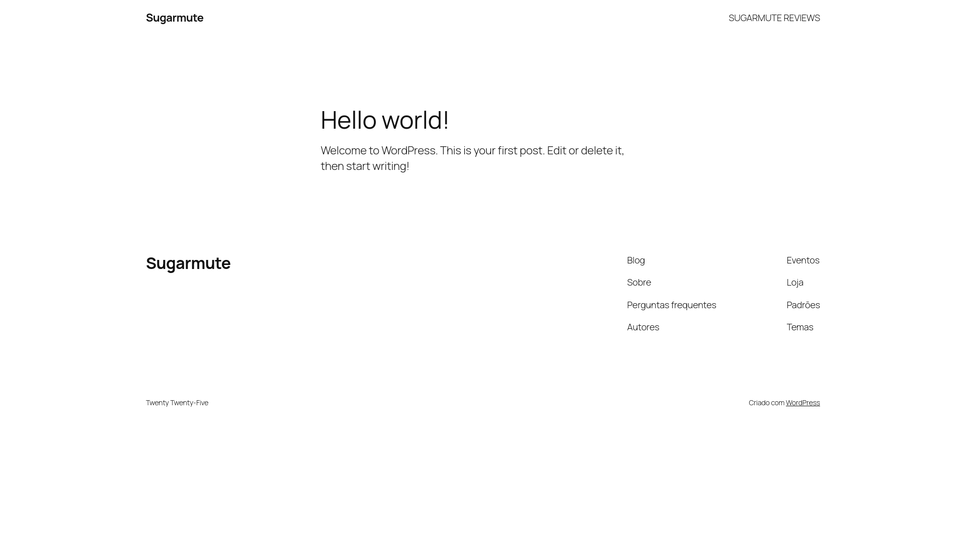Open the Hello world! post title
This screenshot has width=966, height=543.
point(384,120)
